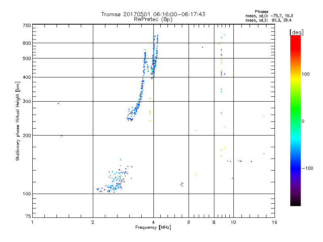Click the purple data point near 200 km
Screen dimensions: 323x242
tap(62, 136)
